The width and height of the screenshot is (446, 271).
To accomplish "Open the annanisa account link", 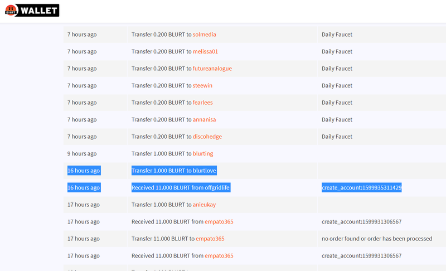I will tap(205, 120).
